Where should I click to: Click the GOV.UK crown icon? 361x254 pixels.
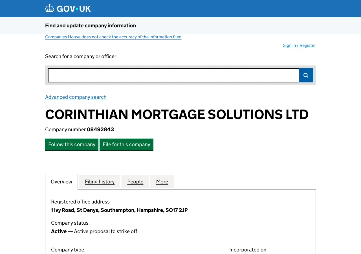[x=49, y=8]
